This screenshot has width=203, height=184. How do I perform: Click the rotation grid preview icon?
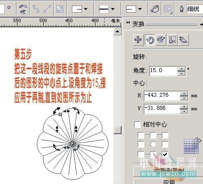click(x=192, y=146)
